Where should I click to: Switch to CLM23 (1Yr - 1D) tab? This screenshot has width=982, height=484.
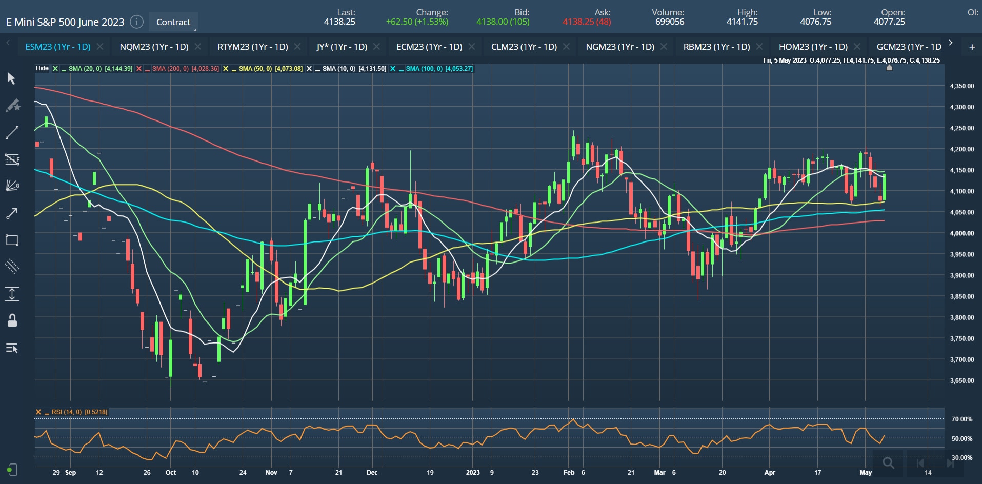click(524, 47)
